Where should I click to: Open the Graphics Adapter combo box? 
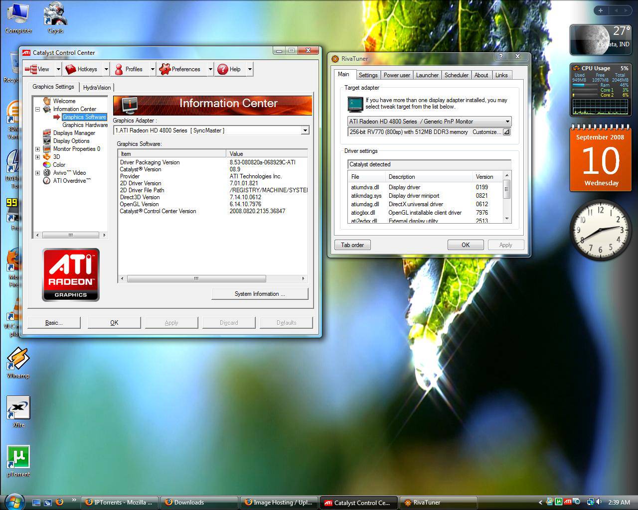click(211, 130)
